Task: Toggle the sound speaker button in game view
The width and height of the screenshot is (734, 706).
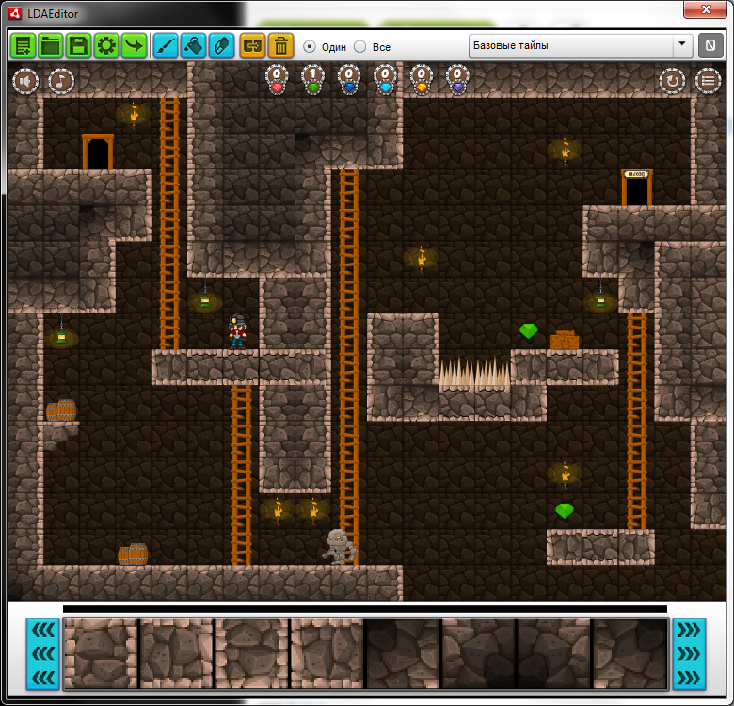Action: [x=25, y=82]
